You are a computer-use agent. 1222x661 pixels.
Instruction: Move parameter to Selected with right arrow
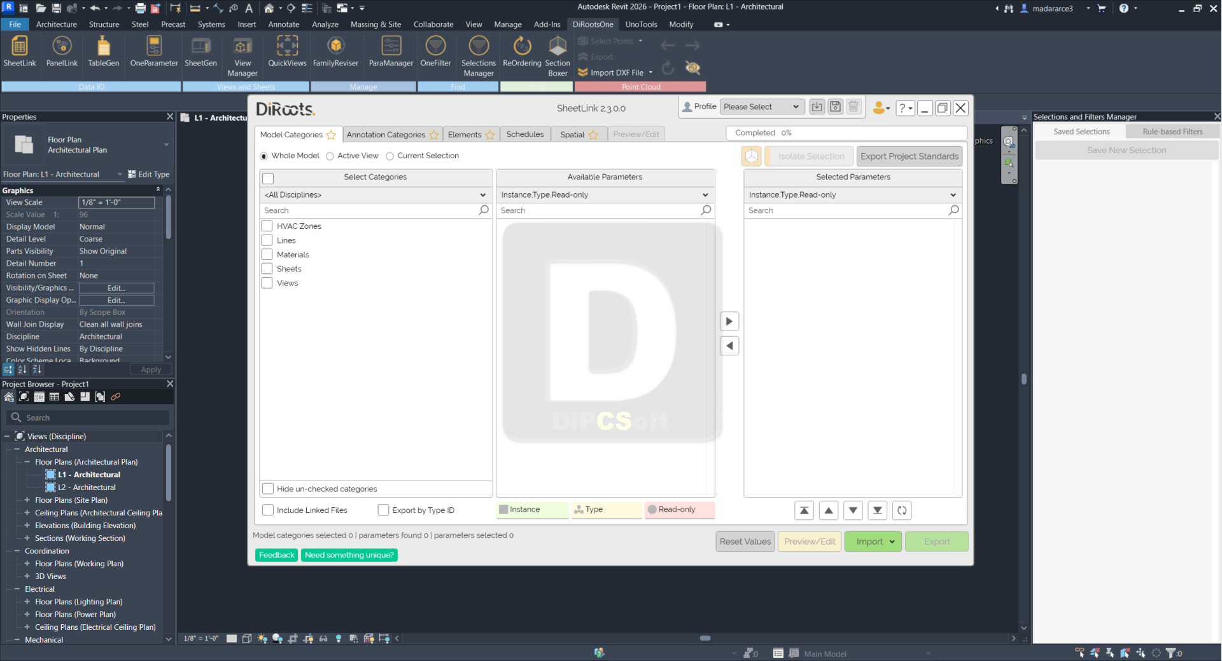coord(729,322)
